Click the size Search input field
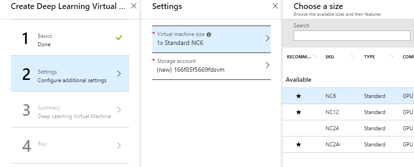Viewport: 414px width, 167px height. tap(352, 35)
